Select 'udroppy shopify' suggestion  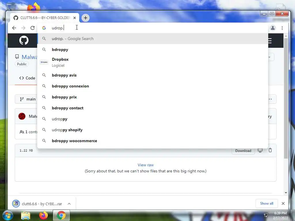(153, 130)
